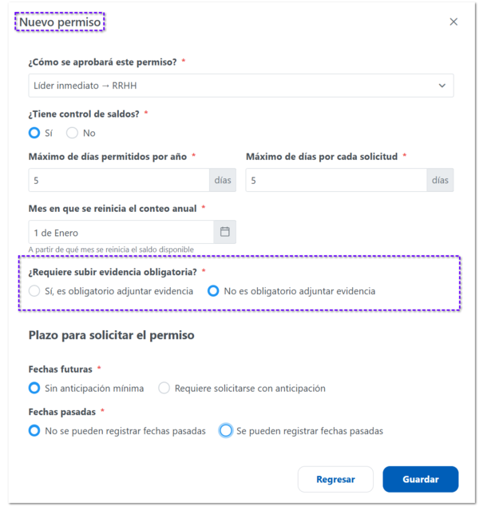Click the 1 de Enero date field
Image resolution: width=479 pixels, height=507 pixels.
click(121, 232)
